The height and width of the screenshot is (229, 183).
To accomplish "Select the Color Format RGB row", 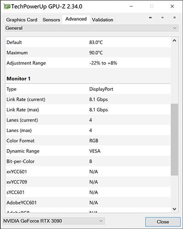I will tap(88, 141).
